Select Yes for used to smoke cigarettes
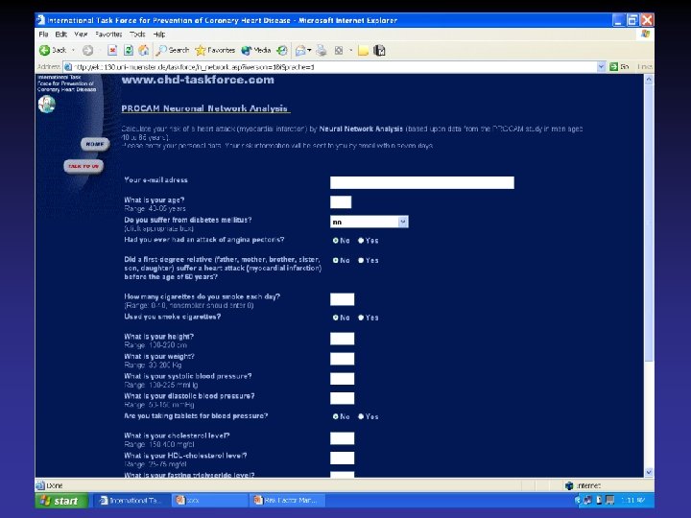The width and height of the screenshot is (691, 518). tap(361, 318)
